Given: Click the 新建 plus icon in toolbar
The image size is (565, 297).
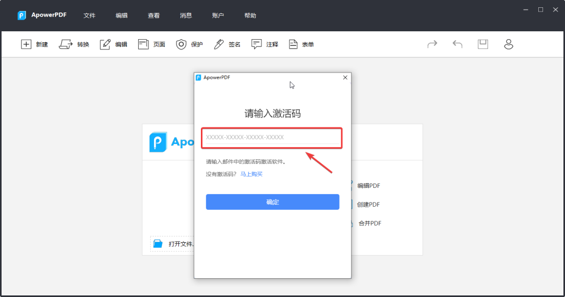Looking at the screenshot, I should point(26,44).
